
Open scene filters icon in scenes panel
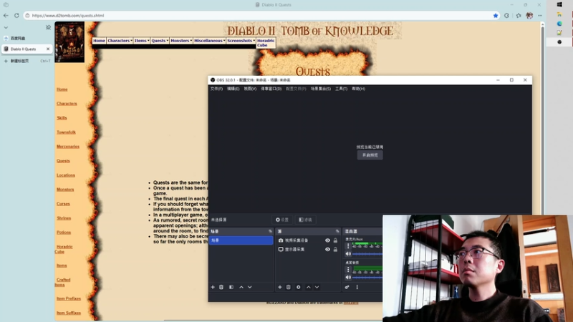click(231, 287)
